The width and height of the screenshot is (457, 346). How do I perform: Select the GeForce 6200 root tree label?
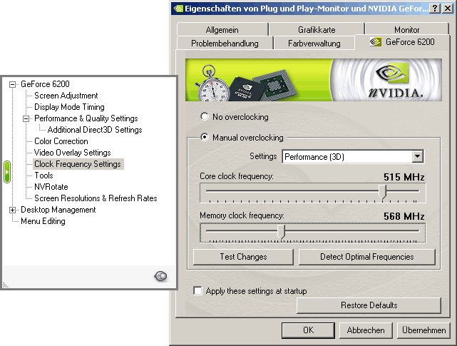[45, 84]
